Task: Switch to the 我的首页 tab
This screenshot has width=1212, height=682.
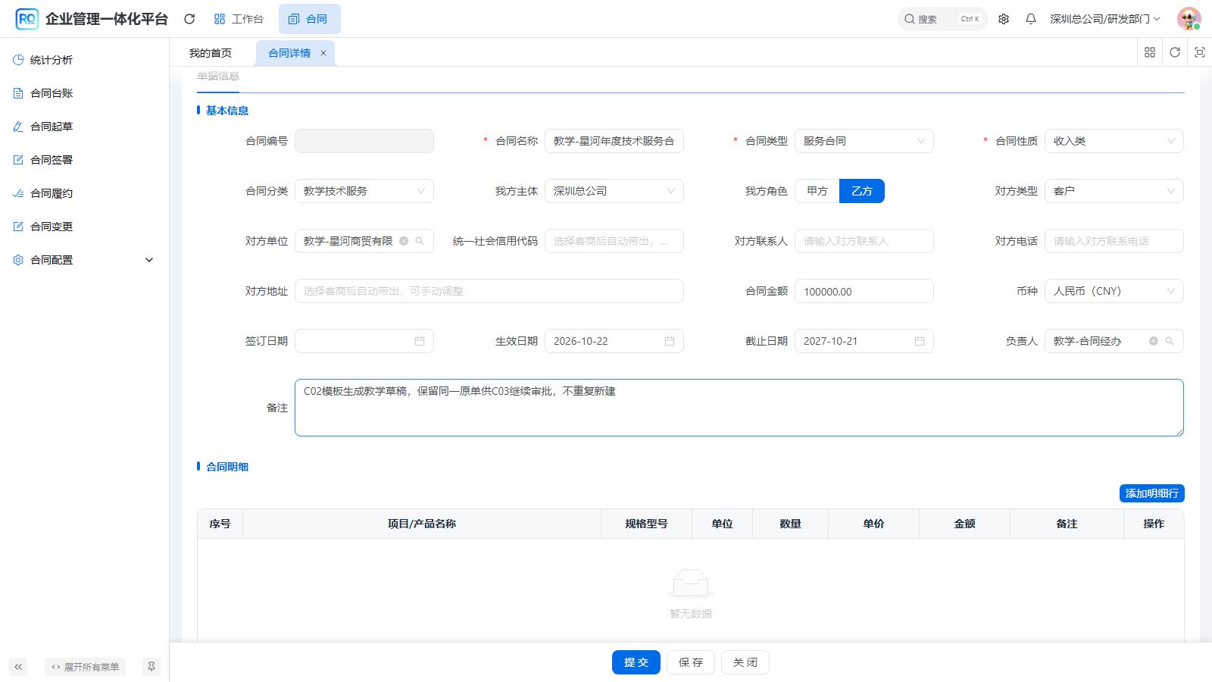Action: [211, 53]
